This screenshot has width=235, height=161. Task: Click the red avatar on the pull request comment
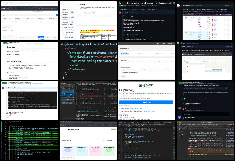(x=121, y=13)
